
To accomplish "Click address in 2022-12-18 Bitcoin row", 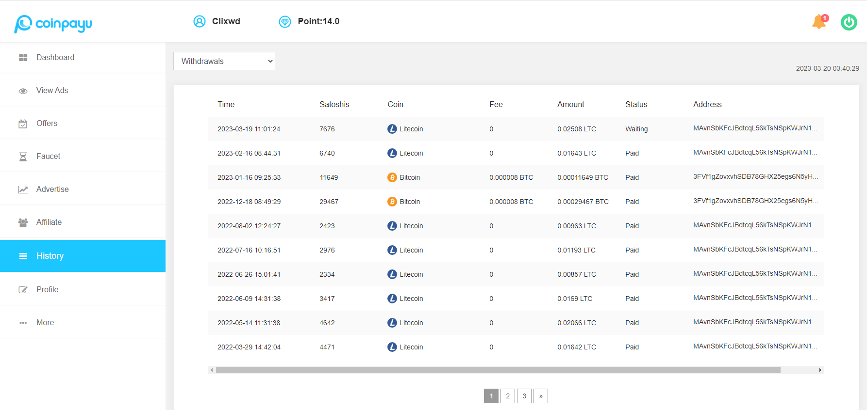I will point(755,201).
